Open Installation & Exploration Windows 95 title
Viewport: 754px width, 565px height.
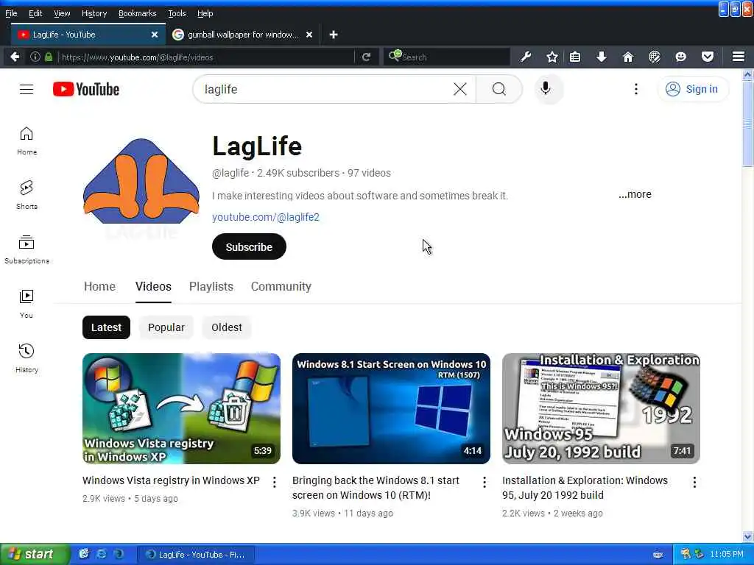pos(585,488)
